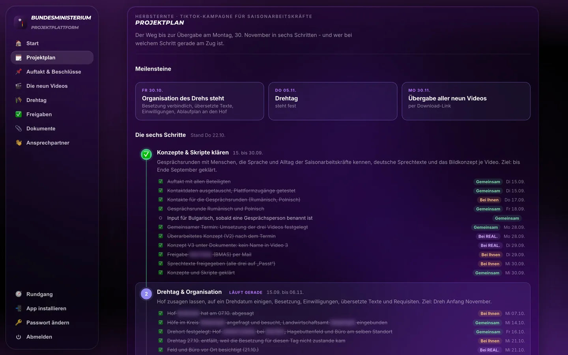Navigate to the Freigaben page
Screen dimensions: 568x355
[52, 114]
